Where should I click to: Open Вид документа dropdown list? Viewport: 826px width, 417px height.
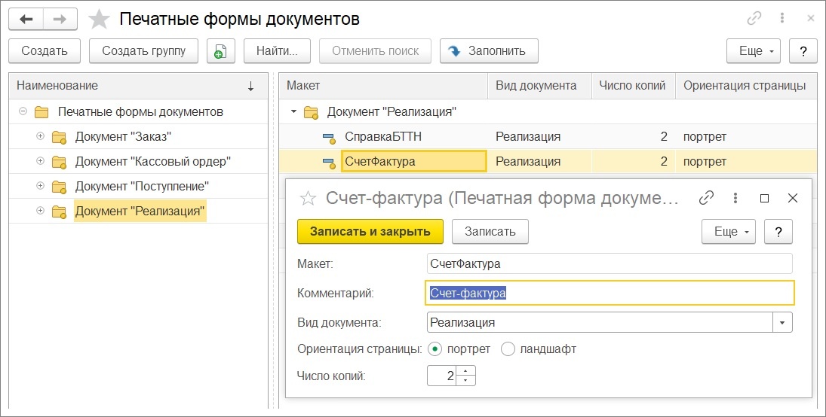pyautogui.click(x=782, y=322)
